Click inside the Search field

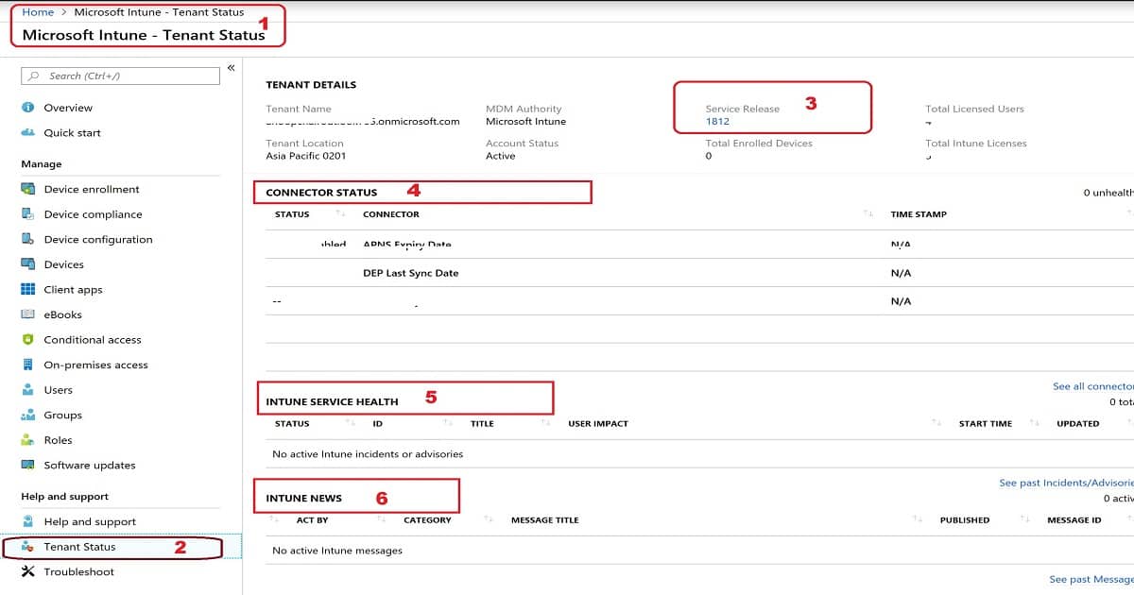(x=118, y=76)
